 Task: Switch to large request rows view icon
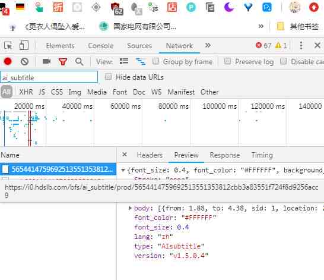[x=124, y=61]
